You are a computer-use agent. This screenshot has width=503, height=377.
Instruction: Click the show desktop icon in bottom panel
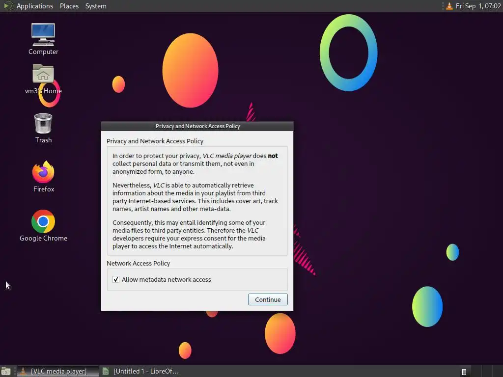click(6, 371)
